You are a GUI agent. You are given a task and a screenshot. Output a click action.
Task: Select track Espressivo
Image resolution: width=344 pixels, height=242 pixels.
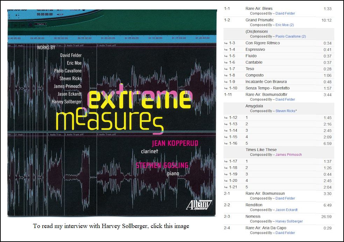(255, 49)
